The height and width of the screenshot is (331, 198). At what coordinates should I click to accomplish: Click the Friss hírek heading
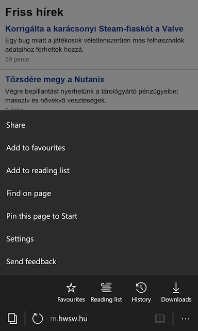[34, 12]
